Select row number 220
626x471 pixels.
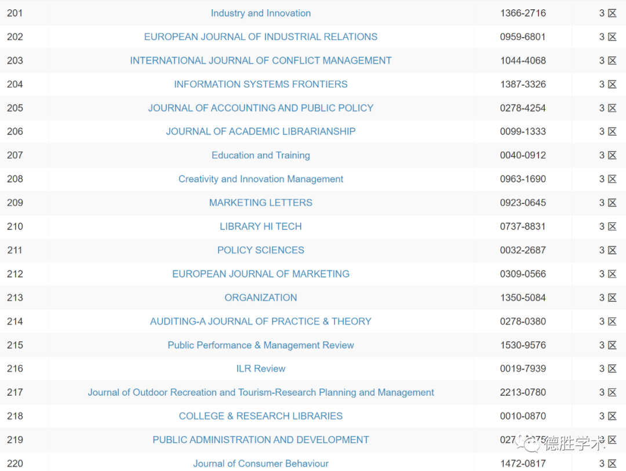pyautogui.click(x=14, y=463)
